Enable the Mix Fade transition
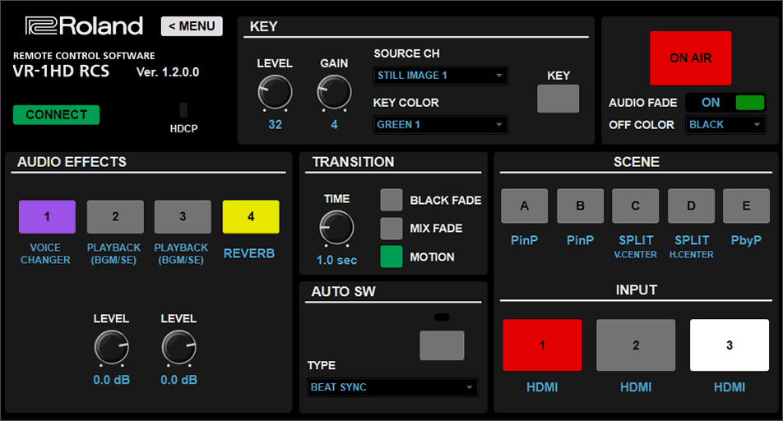The height and width of the screenshot is (421, 783). [x=391, y=229]
